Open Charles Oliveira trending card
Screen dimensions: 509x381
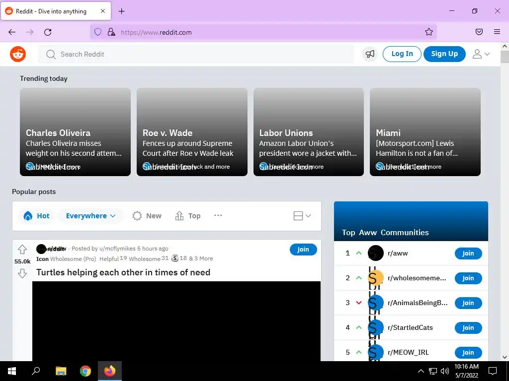tap(76, 132)
